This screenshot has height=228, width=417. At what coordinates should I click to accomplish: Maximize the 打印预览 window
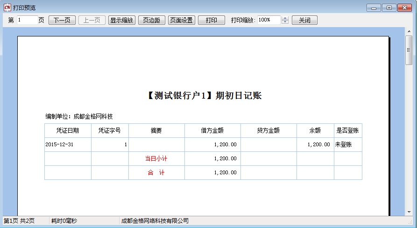point(389,7)
